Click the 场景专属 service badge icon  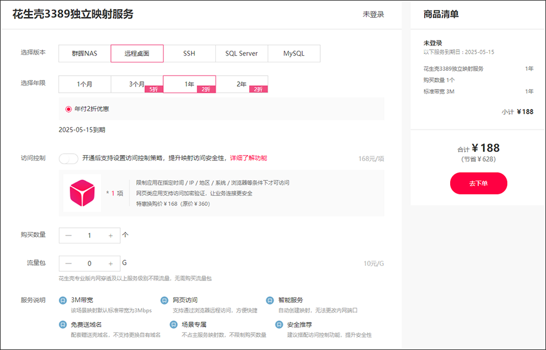click(174, 325)
